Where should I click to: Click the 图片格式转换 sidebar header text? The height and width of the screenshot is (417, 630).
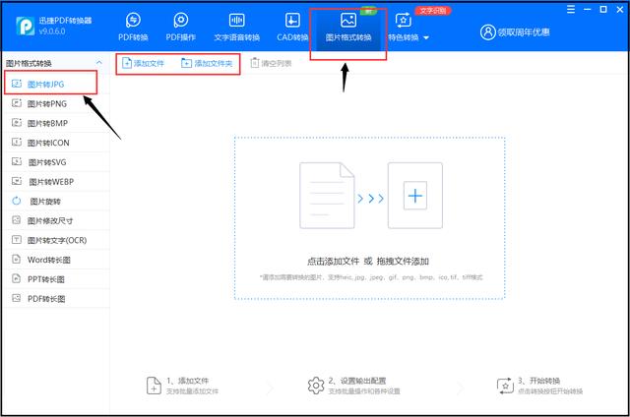tap(29, 63)
